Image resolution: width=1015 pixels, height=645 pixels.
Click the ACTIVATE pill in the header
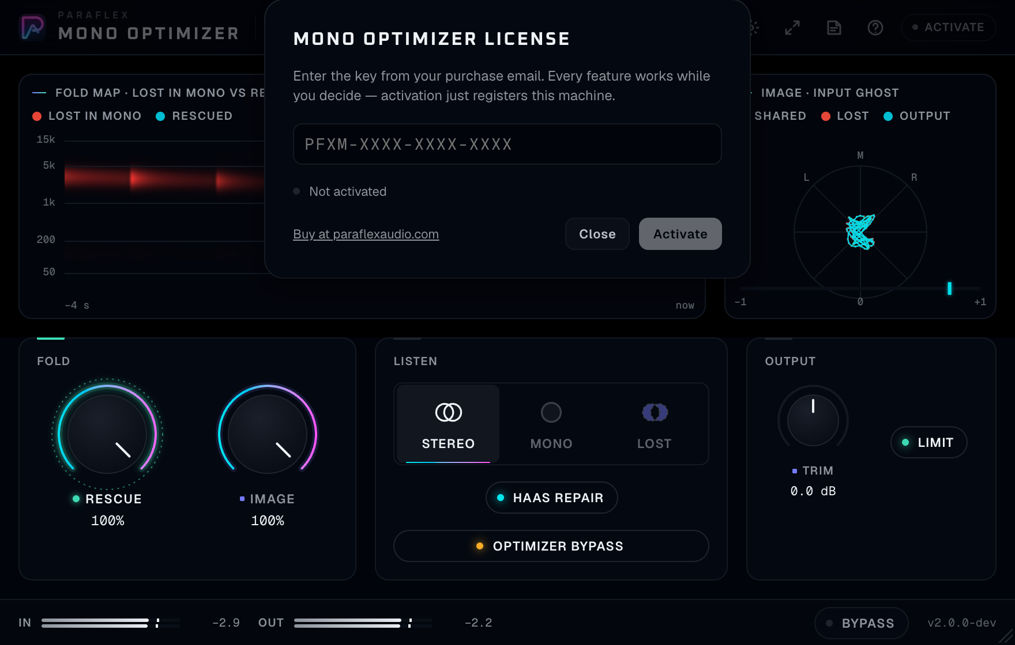(x=948, y=27)
